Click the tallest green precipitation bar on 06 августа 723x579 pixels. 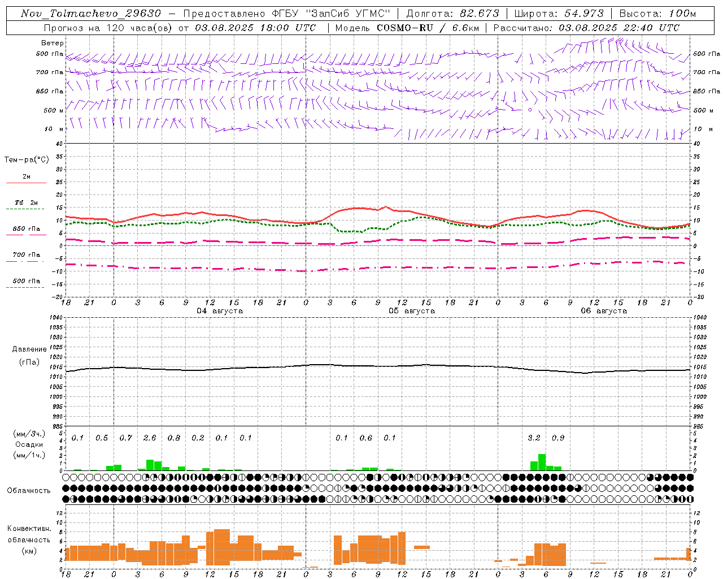(542, 462)
